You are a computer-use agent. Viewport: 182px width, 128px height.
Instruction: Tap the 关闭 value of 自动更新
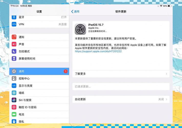pyautogui.click(x=161, y=99)
